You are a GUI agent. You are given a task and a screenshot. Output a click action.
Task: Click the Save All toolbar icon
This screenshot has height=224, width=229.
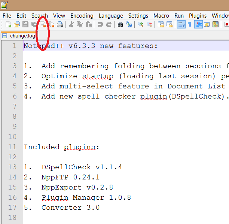tap(34, 24)
